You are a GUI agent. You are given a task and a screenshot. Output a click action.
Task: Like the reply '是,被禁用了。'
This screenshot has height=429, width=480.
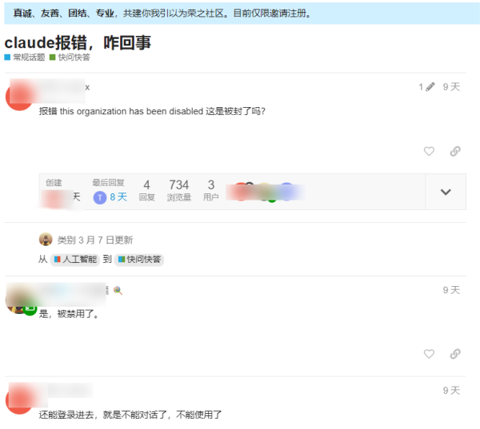[x=429, y=354]
